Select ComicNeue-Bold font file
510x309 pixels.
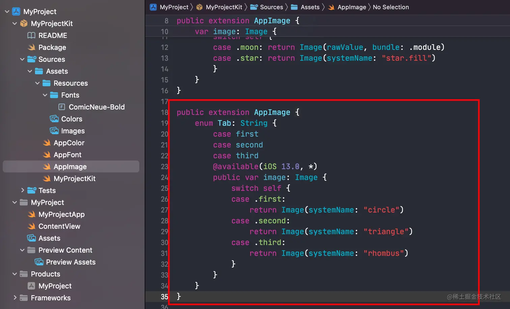tap(97, 107)
